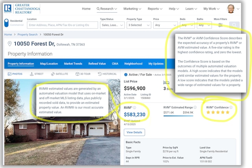252x168 pixels.
Task: Switch to the Map/Location tab
Action: (49, 64)
